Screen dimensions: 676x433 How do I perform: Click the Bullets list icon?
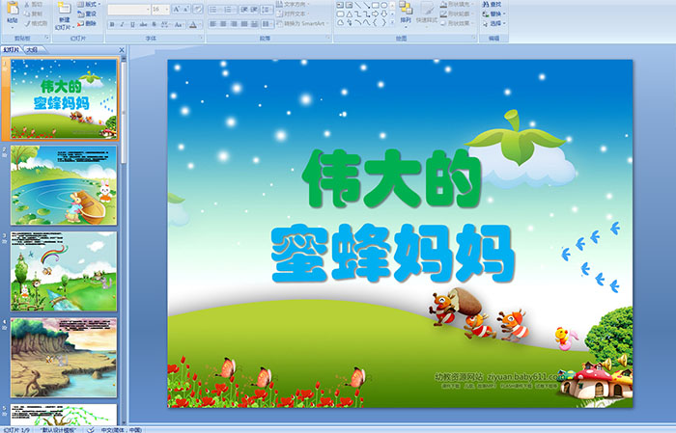pos(212,9)
